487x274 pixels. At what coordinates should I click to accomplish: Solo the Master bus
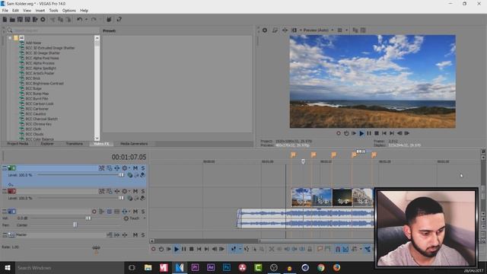click(143, 235)
